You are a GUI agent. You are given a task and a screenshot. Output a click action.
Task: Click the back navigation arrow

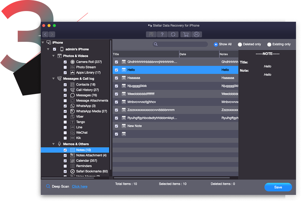click(45, 34)
